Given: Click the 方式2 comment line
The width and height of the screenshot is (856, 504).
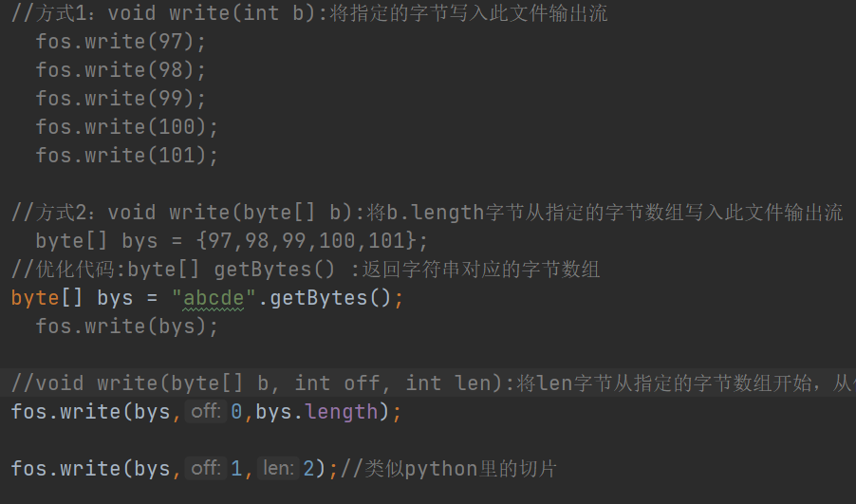Looking at the screenshot, I should coord(427,213).
